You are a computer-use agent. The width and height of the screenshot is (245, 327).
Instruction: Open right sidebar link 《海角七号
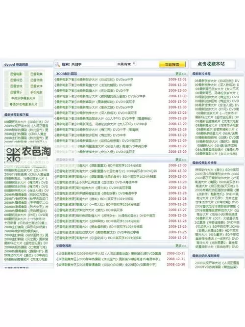click(217, 150)
